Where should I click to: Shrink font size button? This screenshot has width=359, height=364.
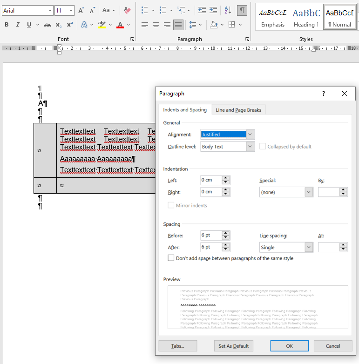[x=92, y=10]
